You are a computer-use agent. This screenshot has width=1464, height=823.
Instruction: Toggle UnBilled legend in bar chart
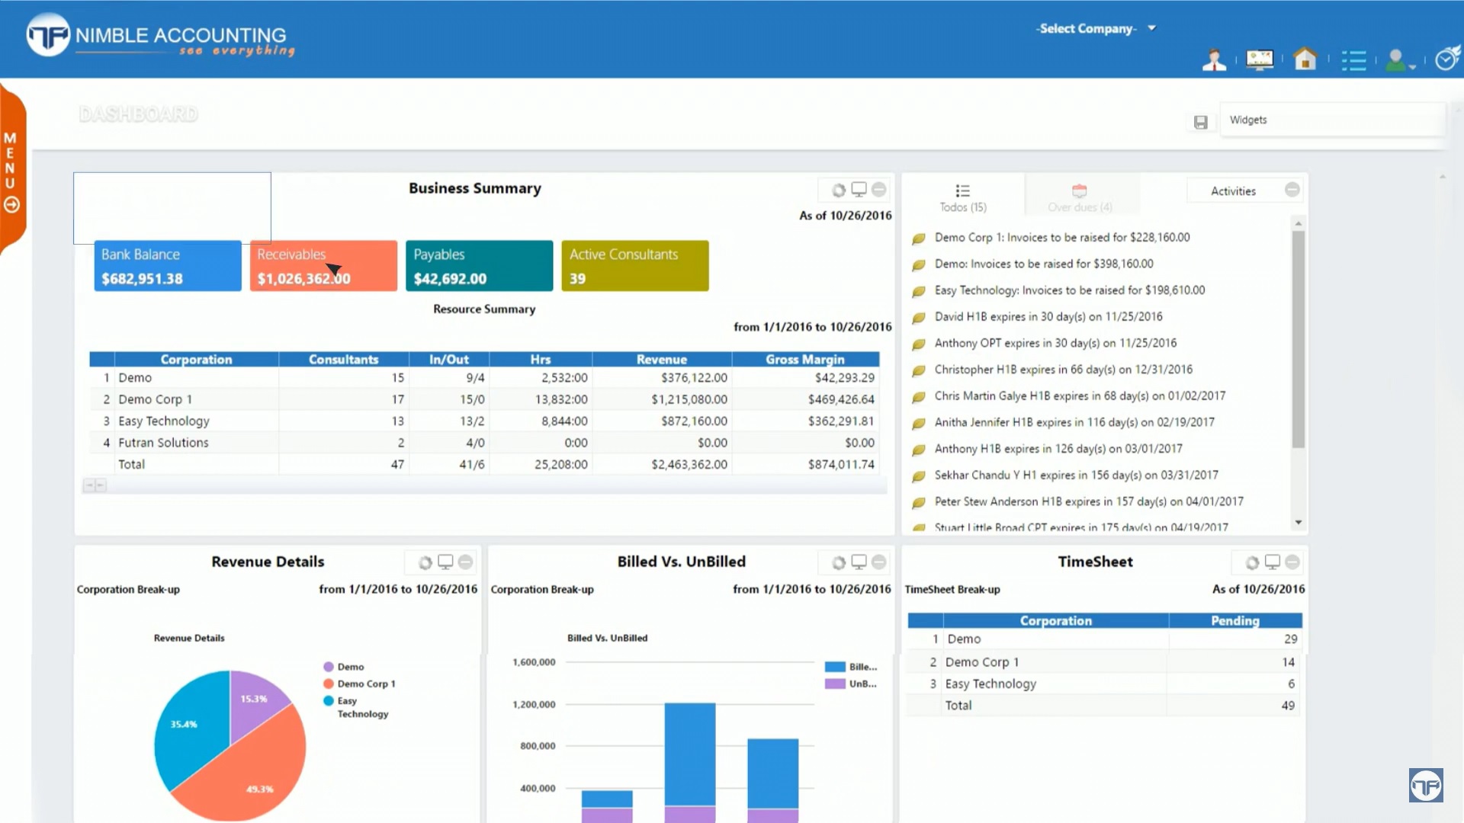click(851, 684)
